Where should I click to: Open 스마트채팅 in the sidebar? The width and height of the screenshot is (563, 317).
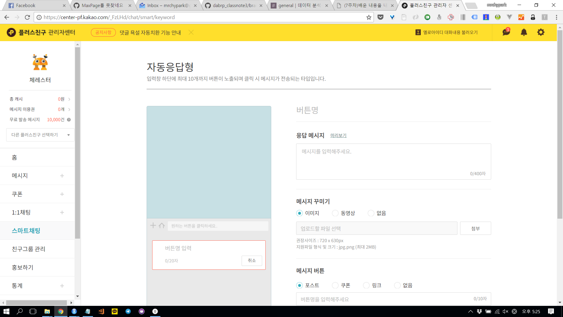pyautogui.click(x=26, y=231)
